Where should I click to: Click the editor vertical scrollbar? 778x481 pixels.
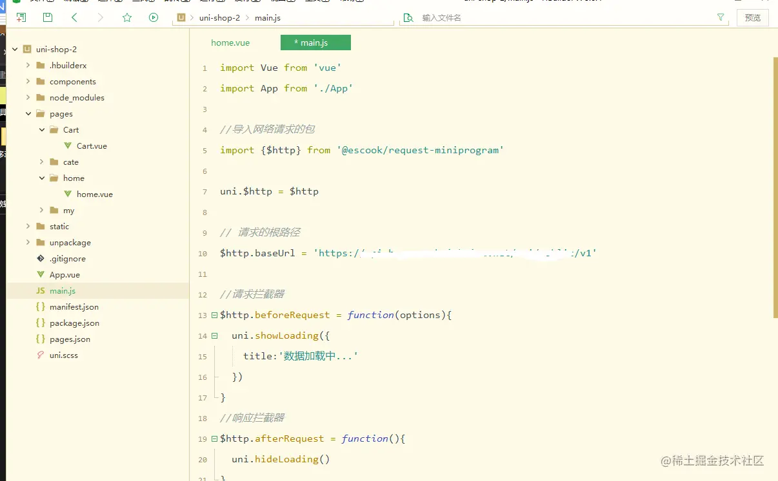pyautogui.click(x=775, y=187)
